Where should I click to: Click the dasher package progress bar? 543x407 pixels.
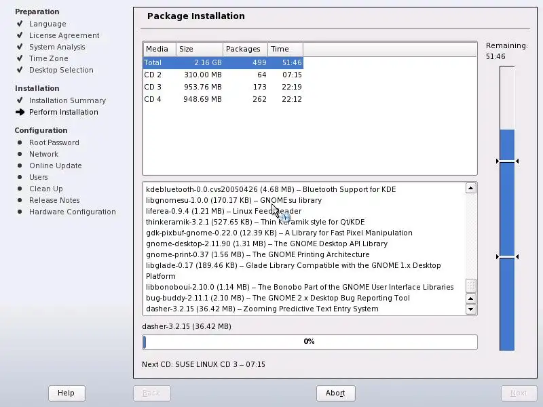point(310,342)
